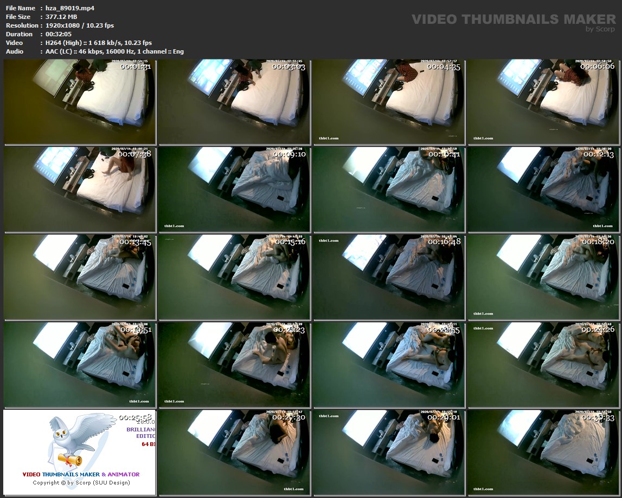Open the frame marked 00:29:01

tap(389, 453)
